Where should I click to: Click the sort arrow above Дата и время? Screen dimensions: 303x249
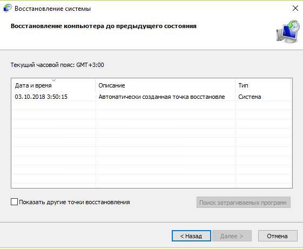tap(53, 80)
